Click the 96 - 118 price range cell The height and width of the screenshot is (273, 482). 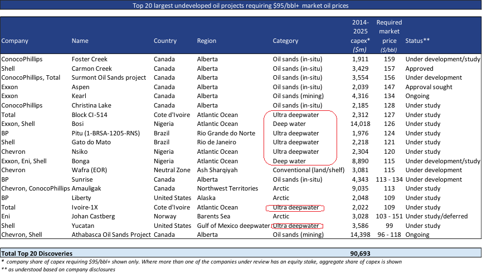[389, 235]
